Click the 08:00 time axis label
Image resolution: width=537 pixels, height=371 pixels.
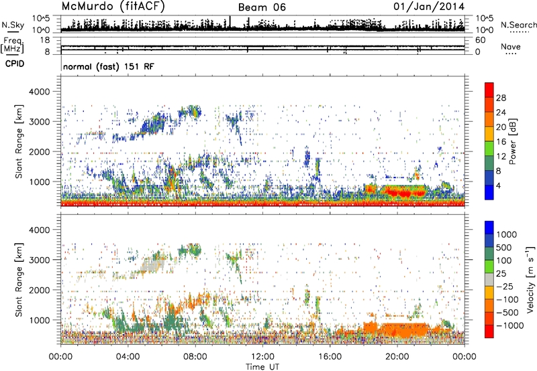click(x=195, y=357)
